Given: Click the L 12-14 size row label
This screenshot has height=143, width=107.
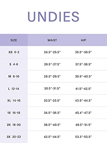Looking at the screenshot, I should click(14, 89).
